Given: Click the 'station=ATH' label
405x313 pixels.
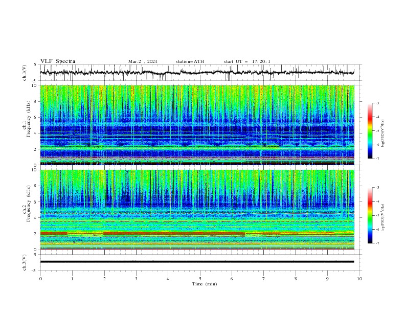Looking at the screenshot, I should [x=190, y=61].
